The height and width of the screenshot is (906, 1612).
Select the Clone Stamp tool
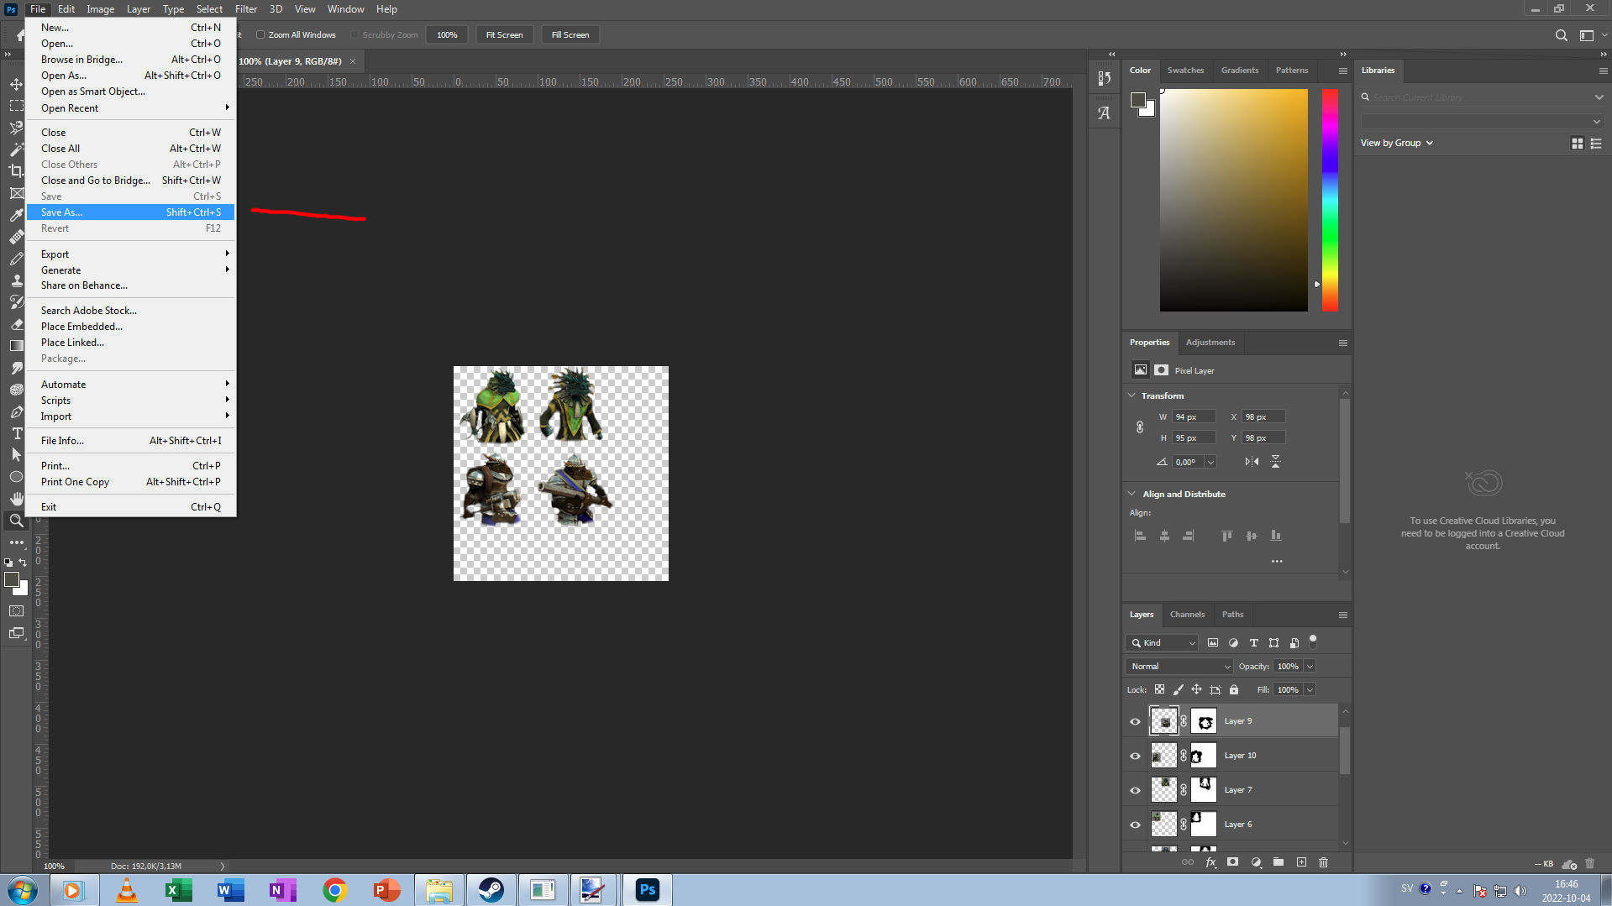(16, 280)
